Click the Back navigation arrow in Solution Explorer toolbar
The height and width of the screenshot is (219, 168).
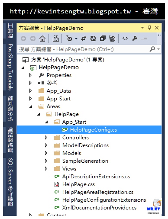[23, 39]
